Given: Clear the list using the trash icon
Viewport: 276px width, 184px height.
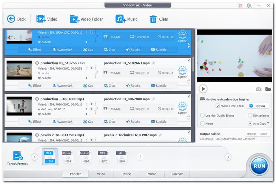Looking at the screenshot, I should tap(153, 19).
